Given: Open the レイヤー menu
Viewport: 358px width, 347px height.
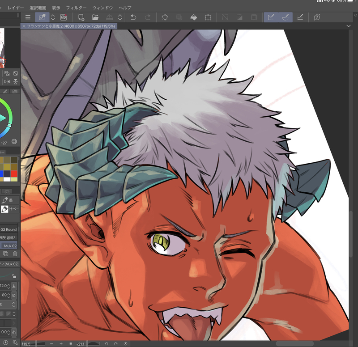Looking at the screenshot, I should coord(16,8).
